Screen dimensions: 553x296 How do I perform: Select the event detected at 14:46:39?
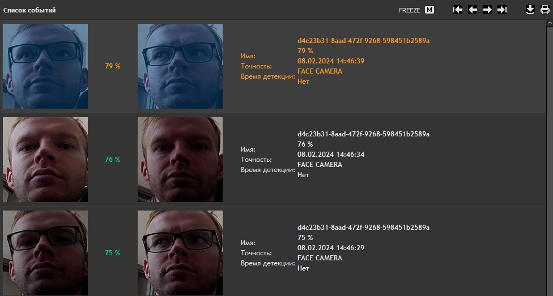coord(273,66)
